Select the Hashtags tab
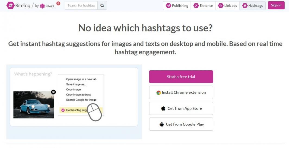289x148 pixels. [252, 5]
